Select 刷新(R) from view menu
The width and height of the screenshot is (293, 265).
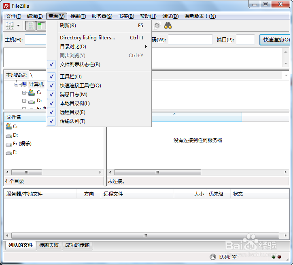(99, 26)
